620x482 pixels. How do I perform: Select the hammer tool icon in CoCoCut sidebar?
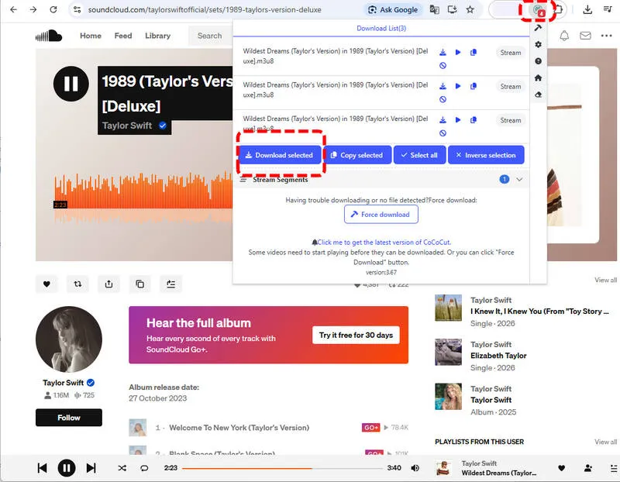coord(538,28)
